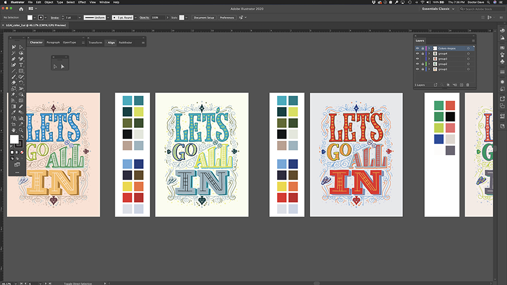Click the underlined Opacity label
Screen dimensions: 507x285
coord(144,17)
